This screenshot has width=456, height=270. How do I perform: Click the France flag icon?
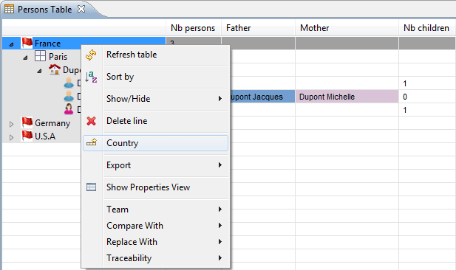27,43
